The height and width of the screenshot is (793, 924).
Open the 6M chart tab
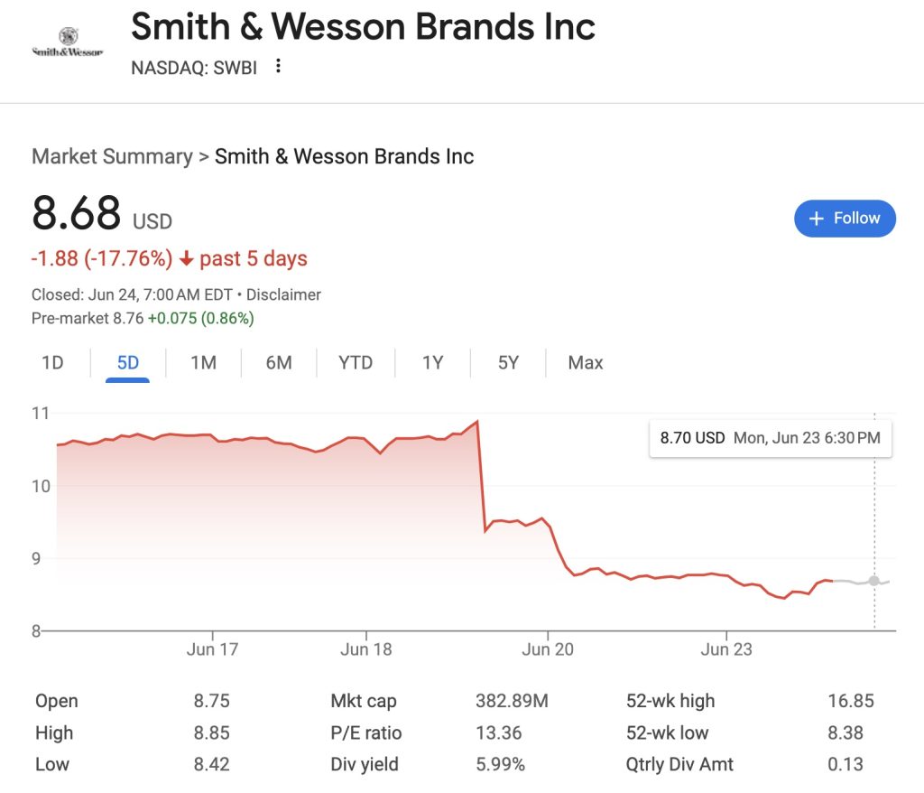pos(279,362)
